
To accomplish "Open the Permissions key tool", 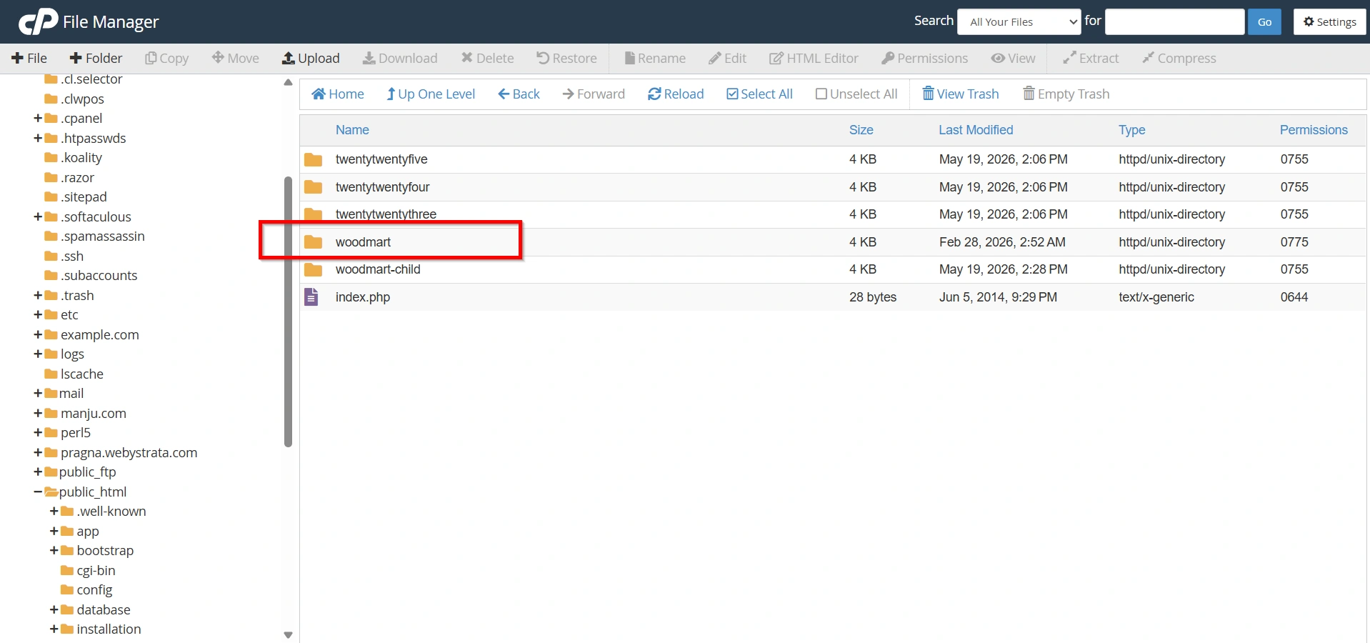I will [925, 58].
